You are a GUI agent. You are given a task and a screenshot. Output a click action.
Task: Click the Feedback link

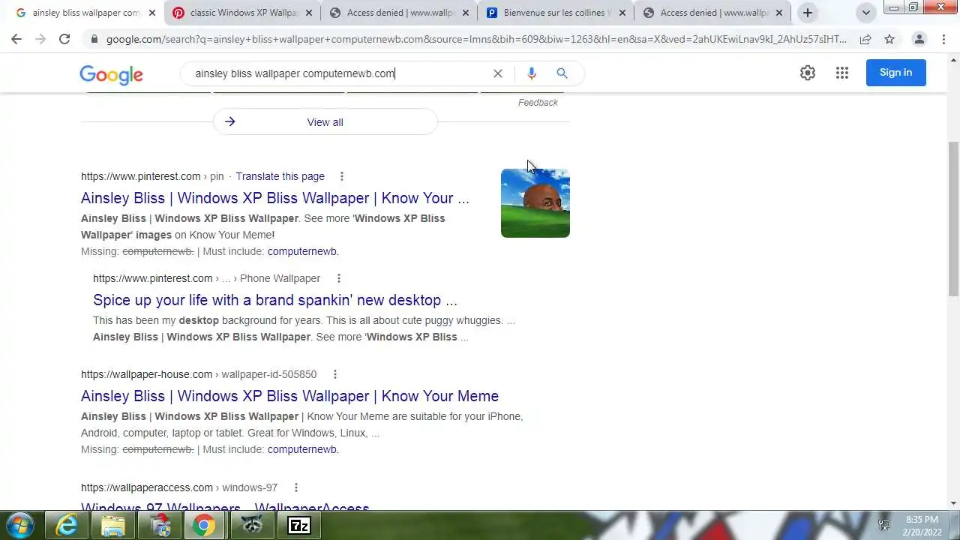pos(538,103)
